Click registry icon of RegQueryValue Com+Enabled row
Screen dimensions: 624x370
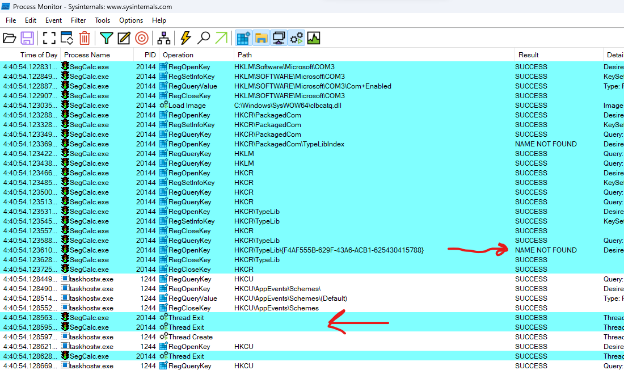click(163, 86)
